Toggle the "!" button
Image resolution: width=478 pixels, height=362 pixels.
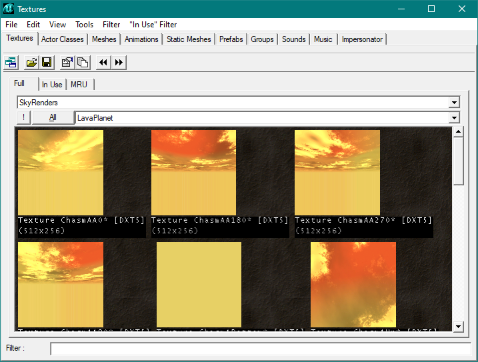pyautogui.click(x=23, y=117)
